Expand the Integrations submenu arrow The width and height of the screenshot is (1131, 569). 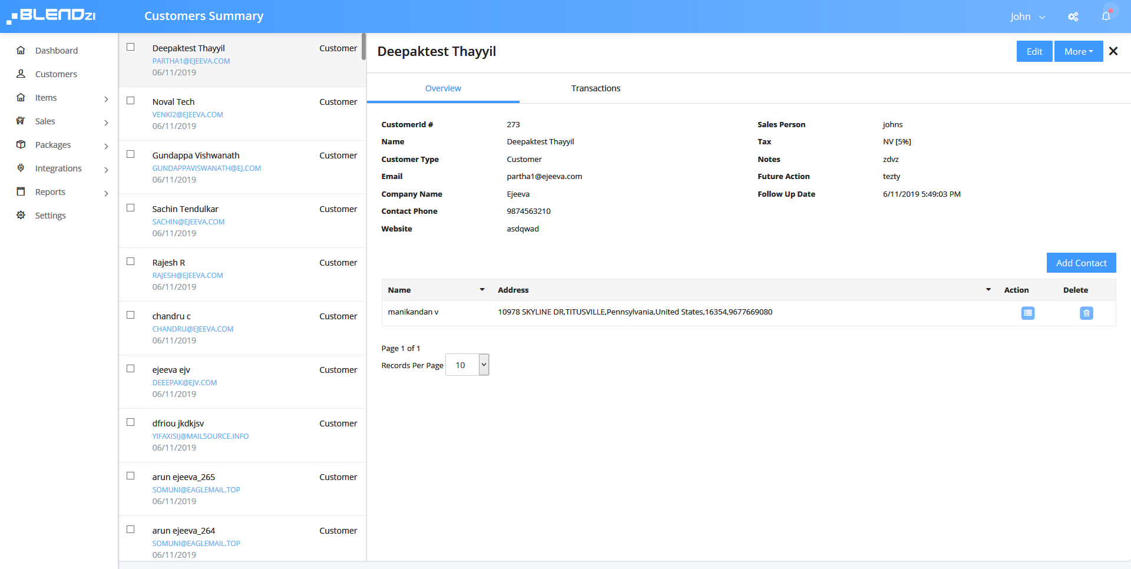point(107,170)
